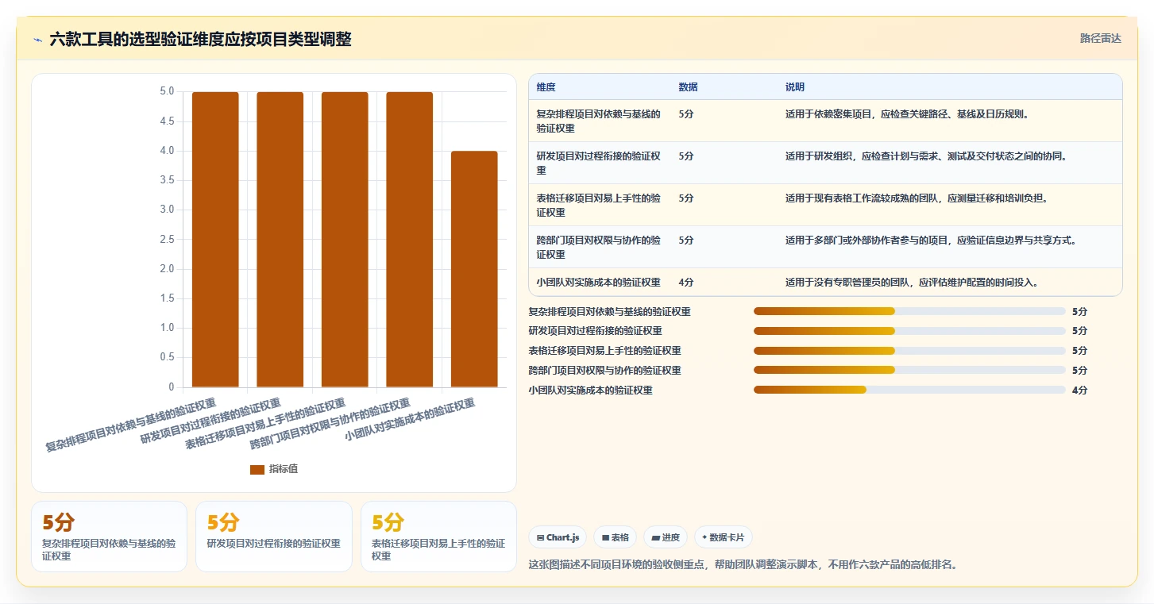Open the Chart.js chip
Screen dimensions: 1154x604
(558, 537)
